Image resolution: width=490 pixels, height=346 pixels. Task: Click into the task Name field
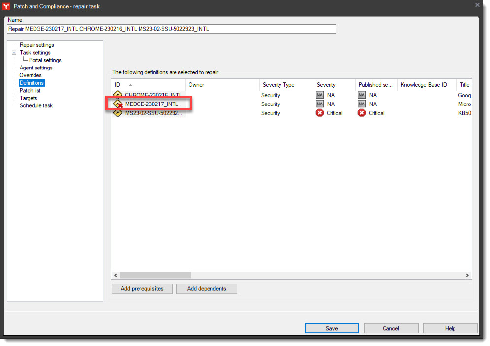(172, 29)
